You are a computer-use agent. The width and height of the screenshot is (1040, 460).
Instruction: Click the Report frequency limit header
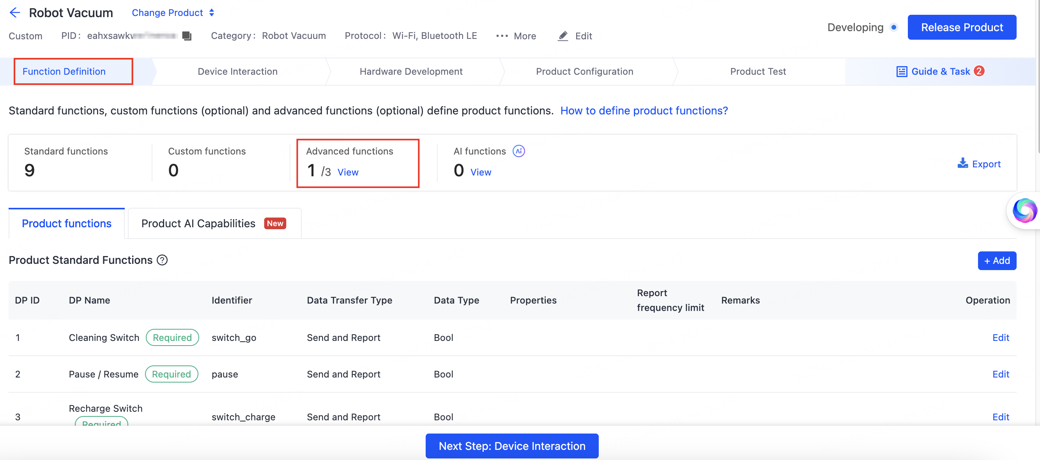coord(670,300)
